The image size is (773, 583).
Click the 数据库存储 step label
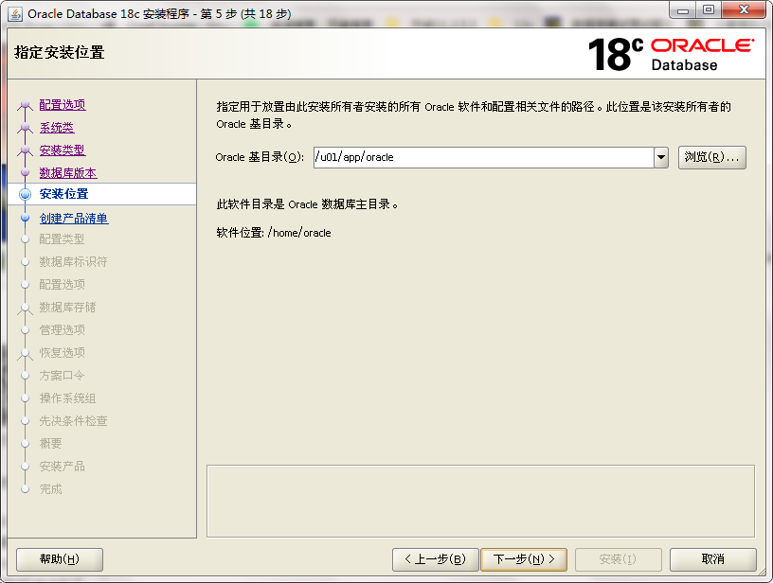click(67, 308)
